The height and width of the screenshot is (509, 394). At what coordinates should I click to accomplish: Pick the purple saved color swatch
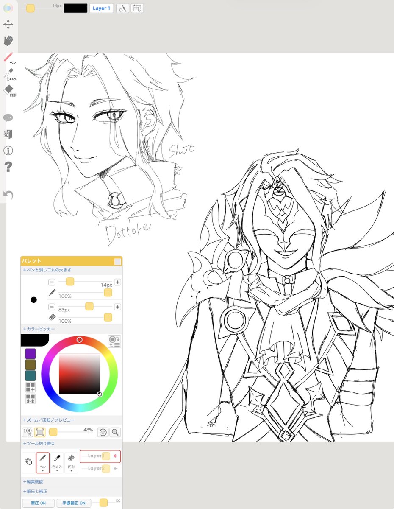pos(31,354)
